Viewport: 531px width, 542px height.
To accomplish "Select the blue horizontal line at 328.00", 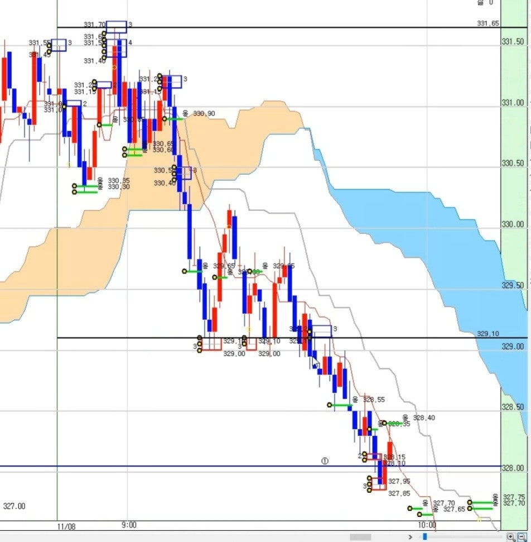I will [x=250, y=466].
